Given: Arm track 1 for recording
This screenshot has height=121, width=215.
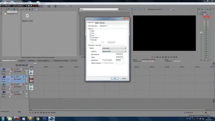Looking at the screenshot, I should click(12, 69).
